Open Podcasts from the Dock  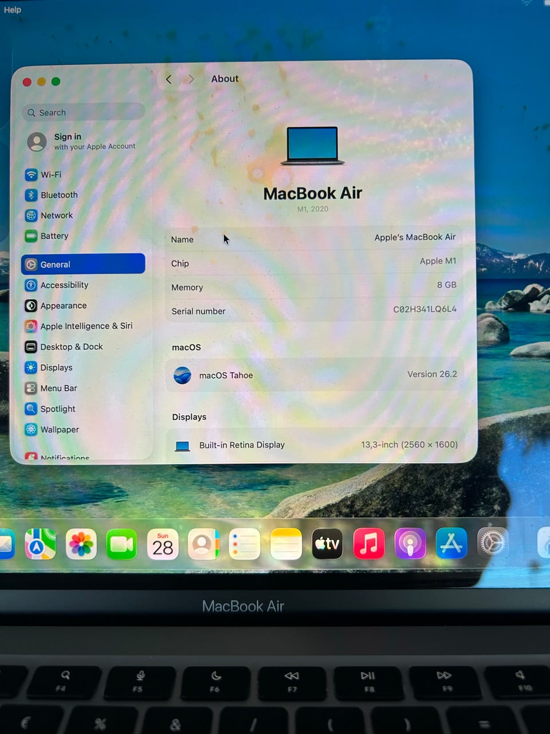tap(410, 544)
